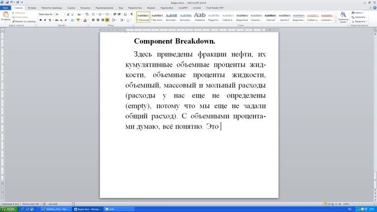This screenshot has height=212, width=377.
Task: Open the Review (Рецензирование) tab
Action: [104, 8]
